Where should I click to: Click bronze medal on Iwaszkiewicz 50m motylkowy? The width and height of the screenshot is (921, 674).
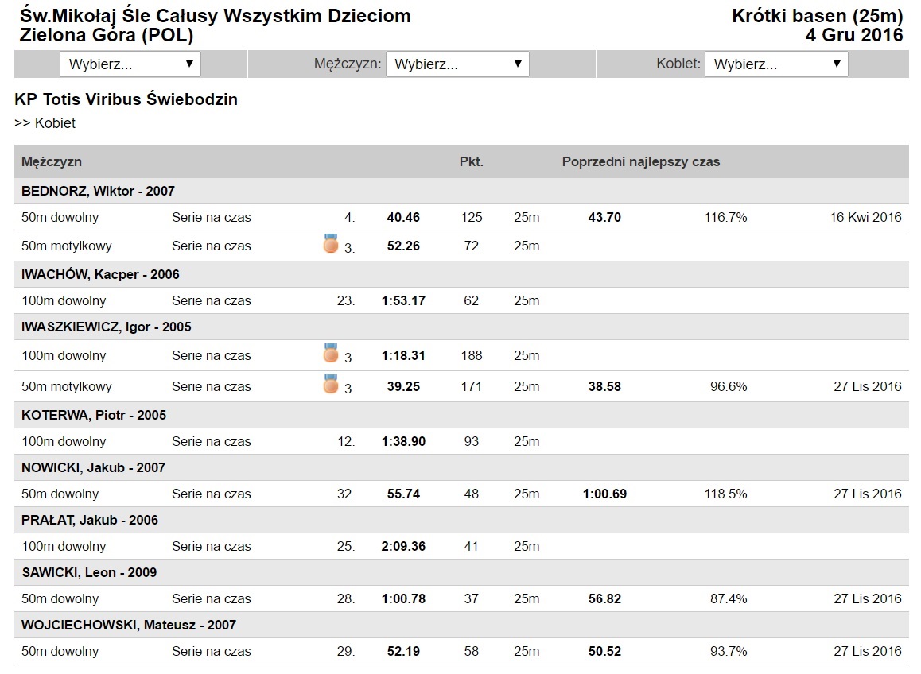[x=331, y=385]
